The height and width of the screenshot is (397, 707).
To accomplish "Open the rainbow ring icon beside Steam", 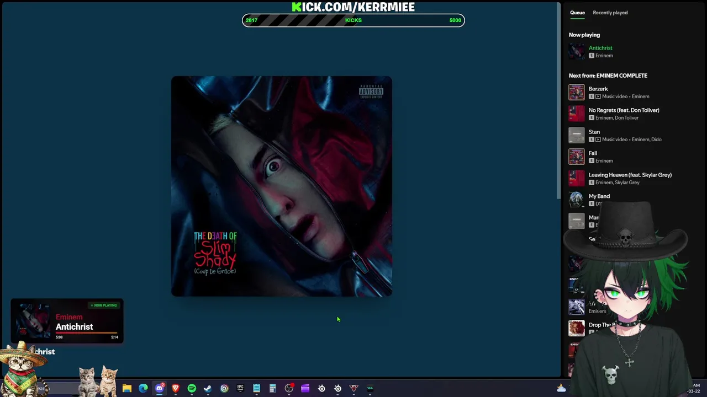I will pos(224,388).
